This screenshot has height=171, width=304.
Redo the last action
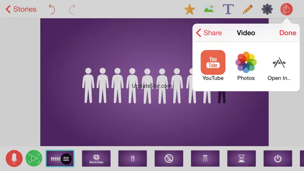pos(72,9)
